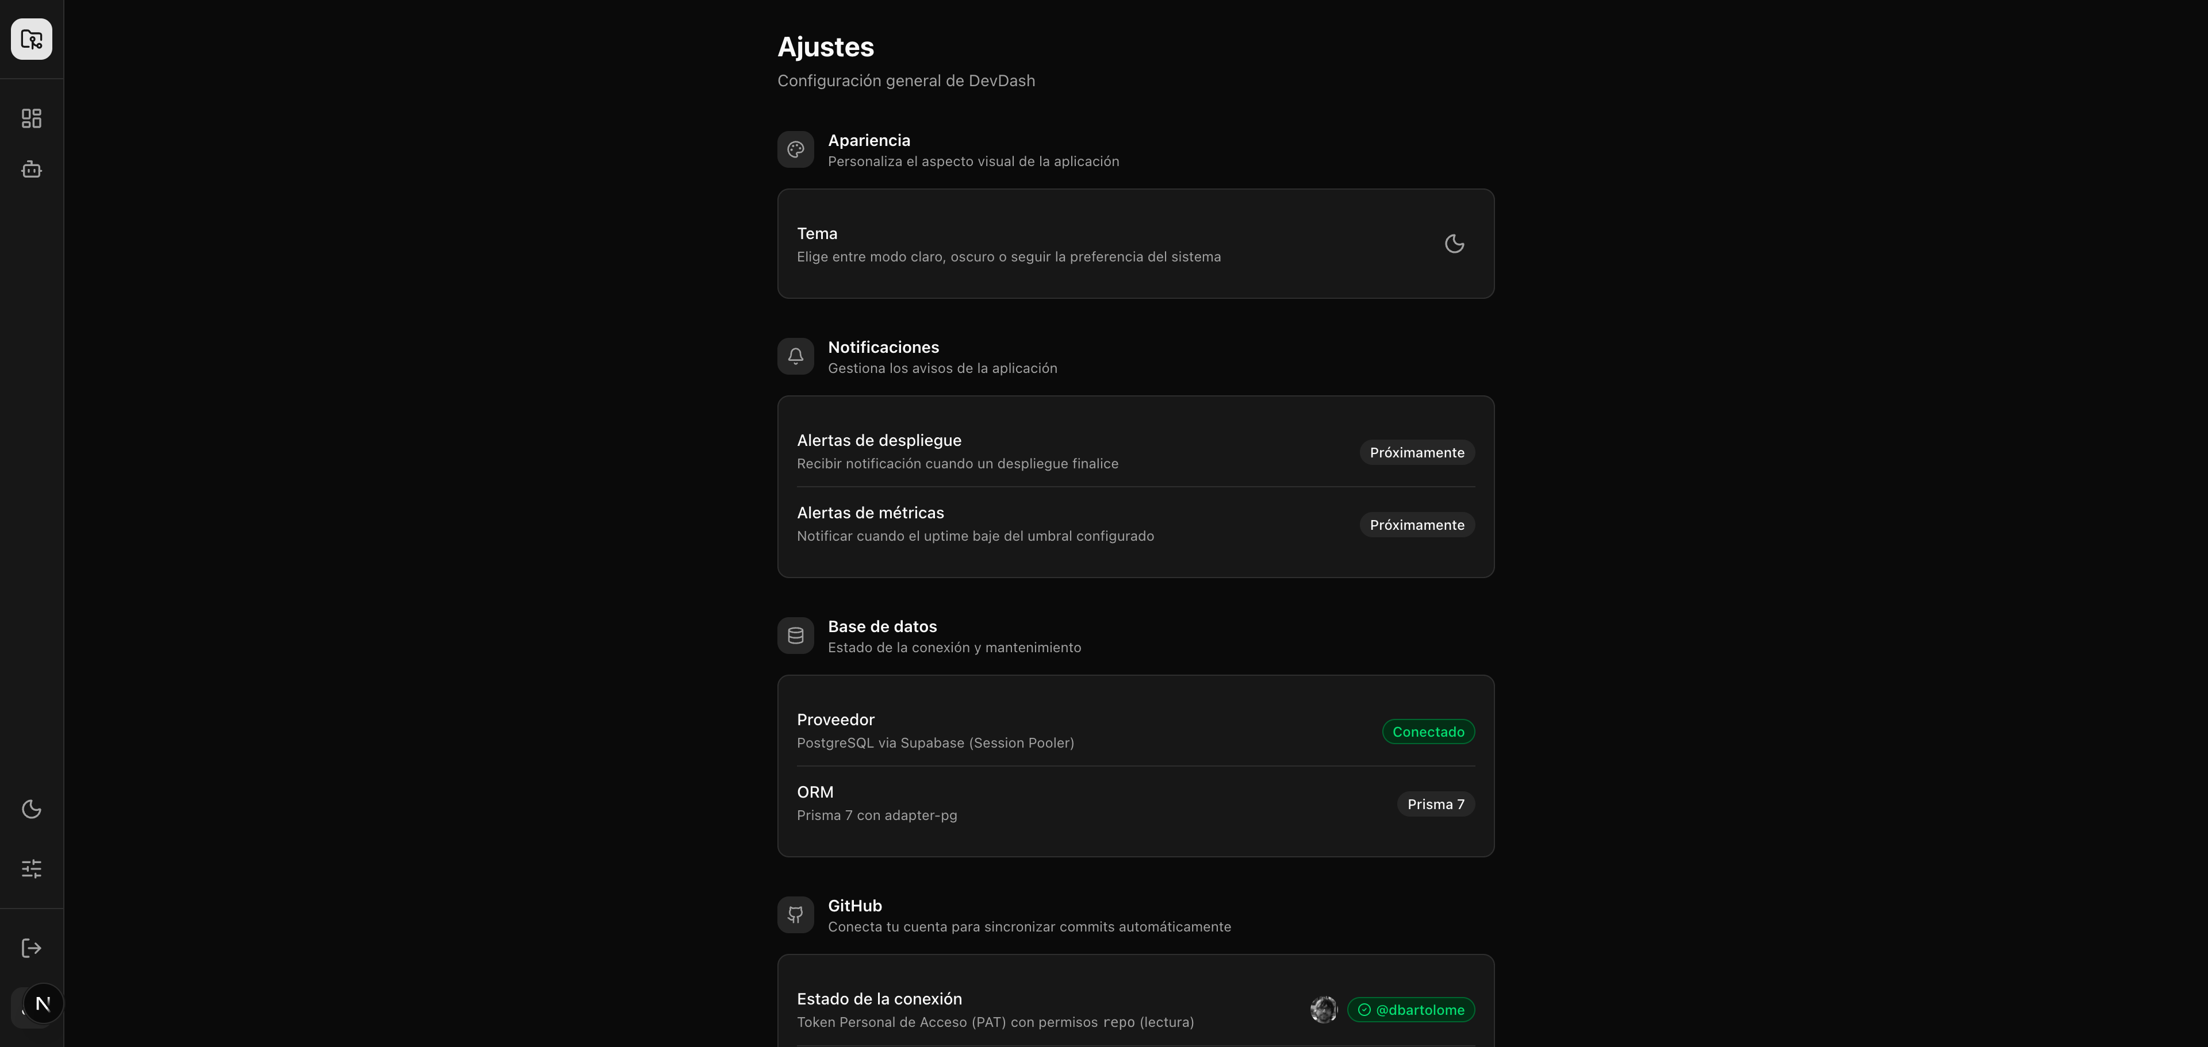Click the DevDash logo in the sidebar
Screen dimensions: 2208x1047
tap(31, 39)
